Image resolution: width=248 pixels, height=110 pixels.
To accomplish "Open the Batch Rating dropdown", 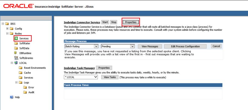I will [82, 46].
